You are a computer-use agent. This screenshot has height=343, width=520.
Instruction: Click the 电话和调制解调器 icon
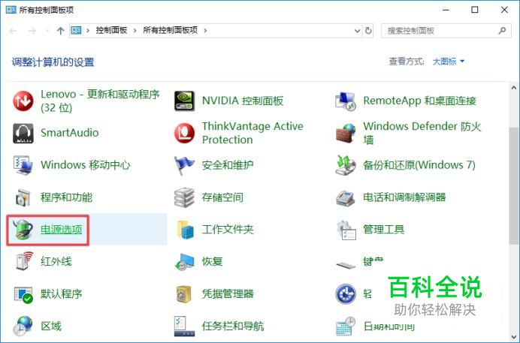pyautogui.click(x=346, y=197)
